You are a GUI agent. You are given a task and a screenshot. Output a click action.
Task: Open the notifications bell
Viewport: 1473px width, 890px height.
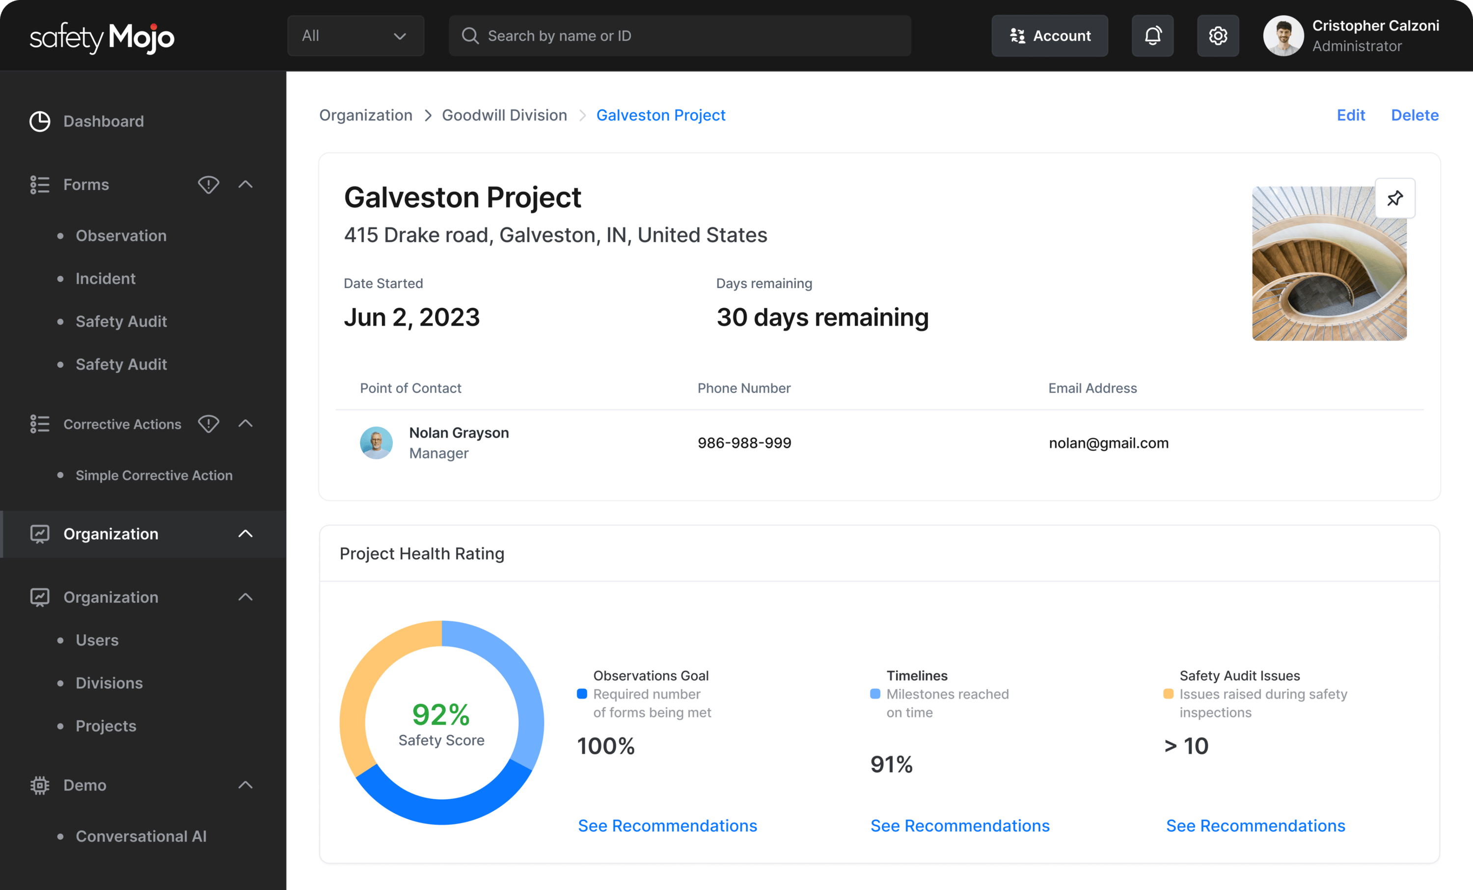click(1152, 35)
